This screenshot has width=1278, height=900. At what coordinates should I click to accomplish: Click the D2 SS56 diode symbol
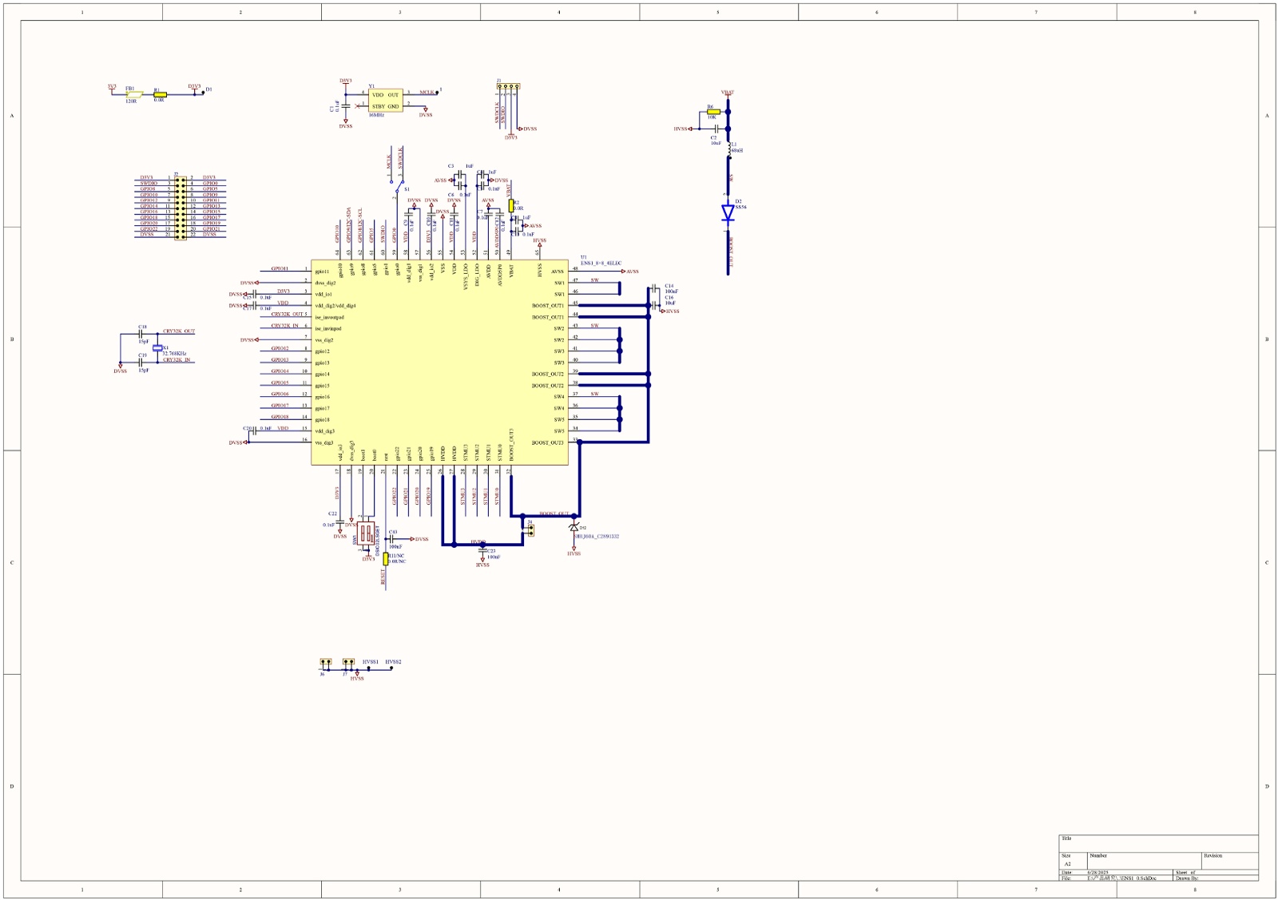click(728, 212)
